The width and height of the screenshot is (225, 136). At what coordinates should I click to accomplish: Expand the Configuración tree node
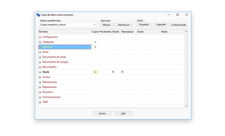40,37
